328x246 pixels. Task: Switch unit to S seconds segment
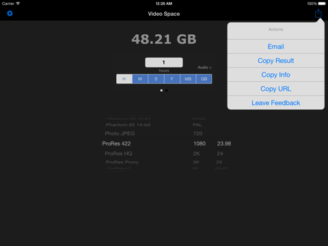[x=156, y=79]
